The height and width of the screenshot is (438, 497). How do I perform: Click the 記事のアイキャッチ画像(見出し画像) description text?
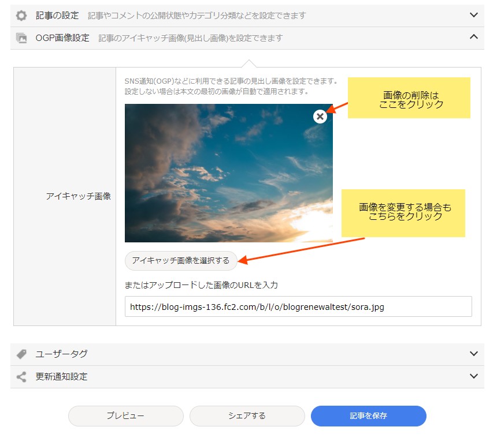coord(191,38)
